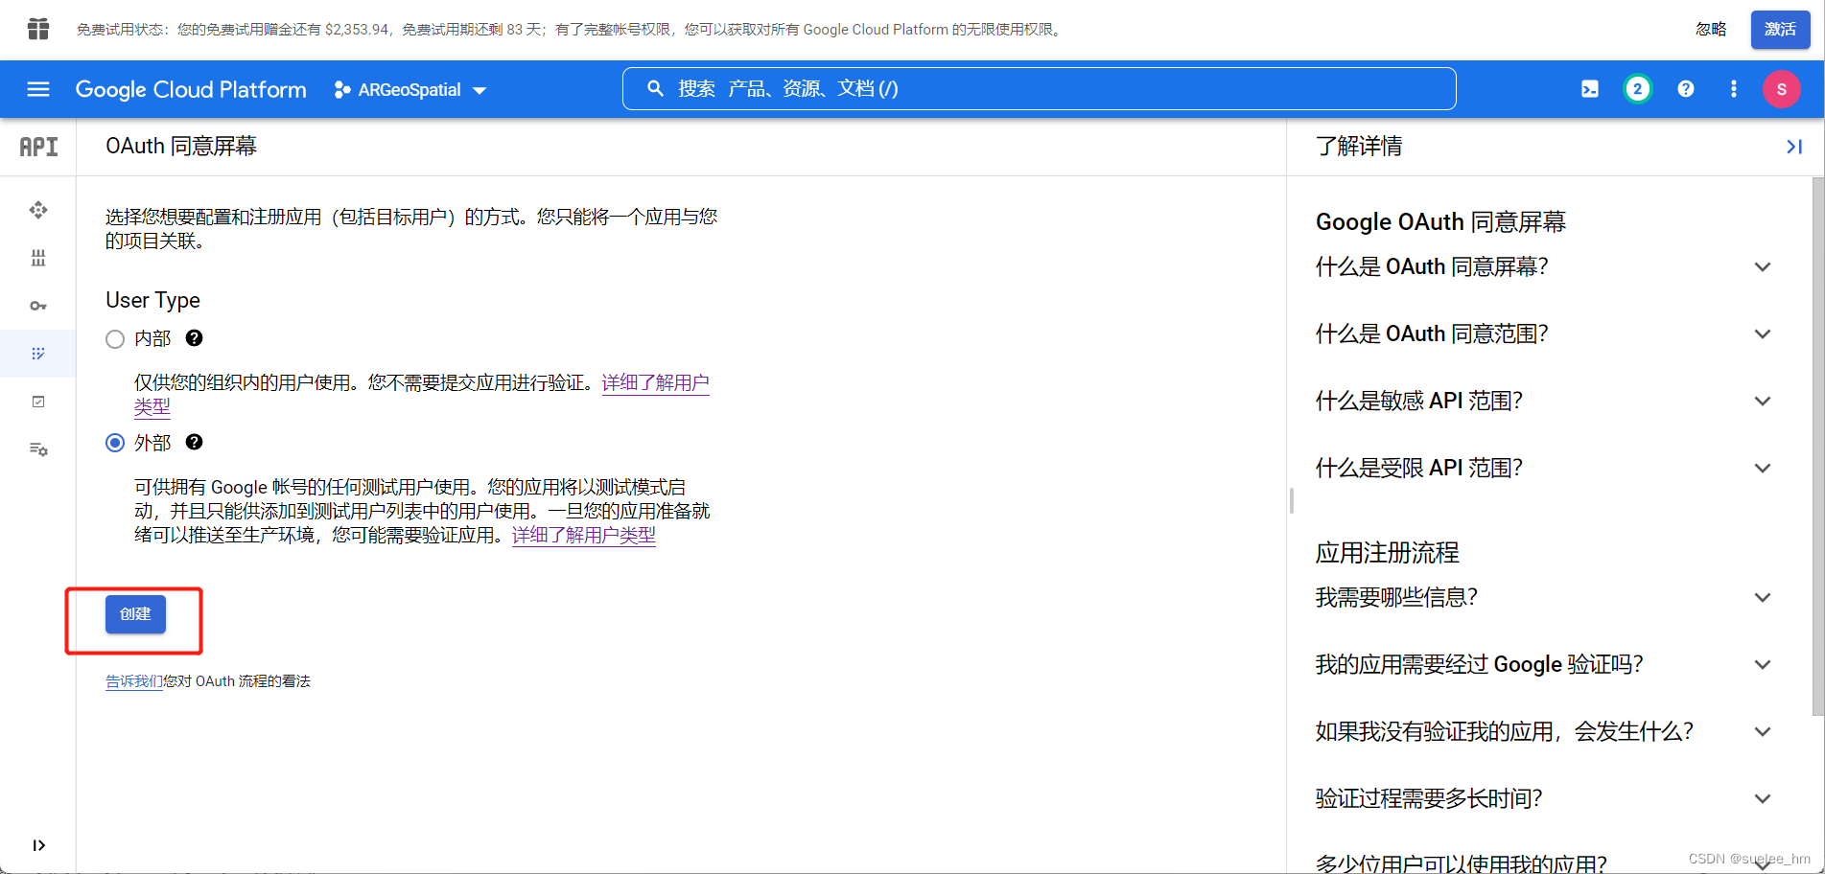This screenshot has width=1825, height=874.
Task: Click the help panel resize handle
Action: click(x=1292, y=500)
